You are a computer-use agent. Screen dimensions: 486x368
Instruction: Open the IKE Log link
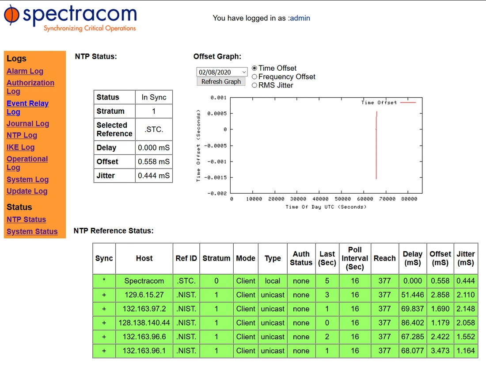click(x=20, y=147)
